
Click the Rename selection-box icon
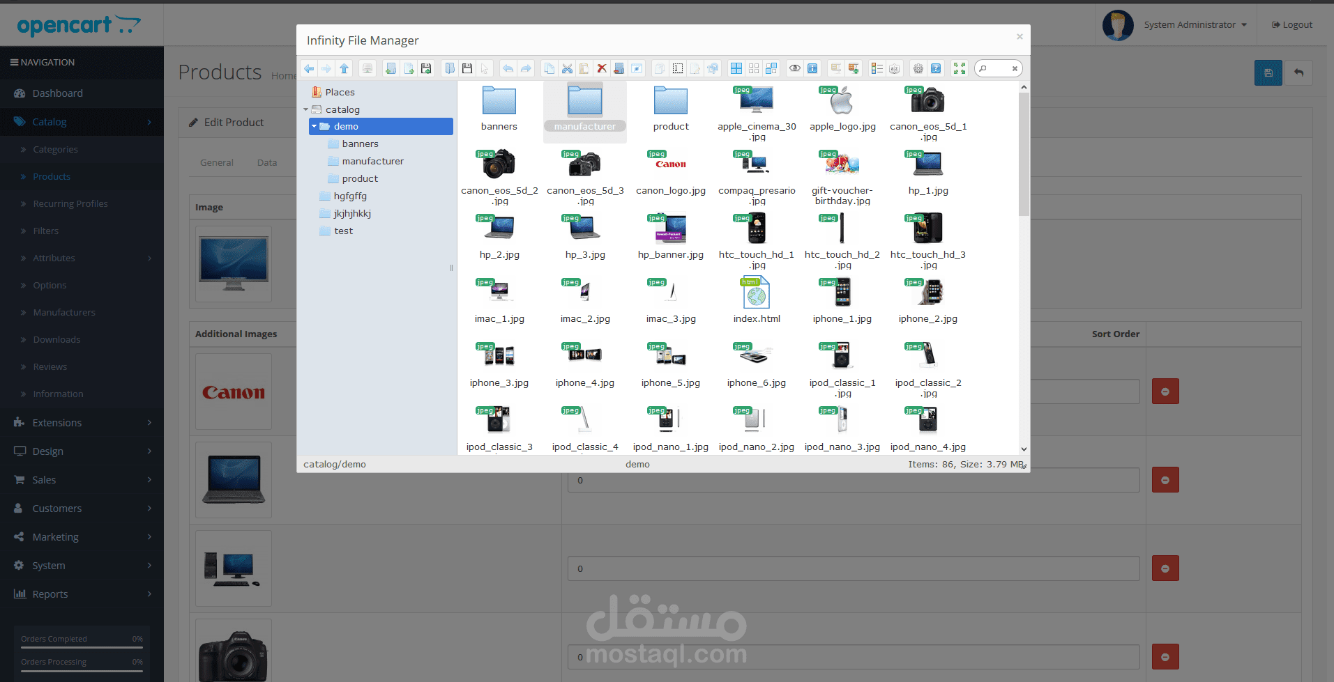678,68
